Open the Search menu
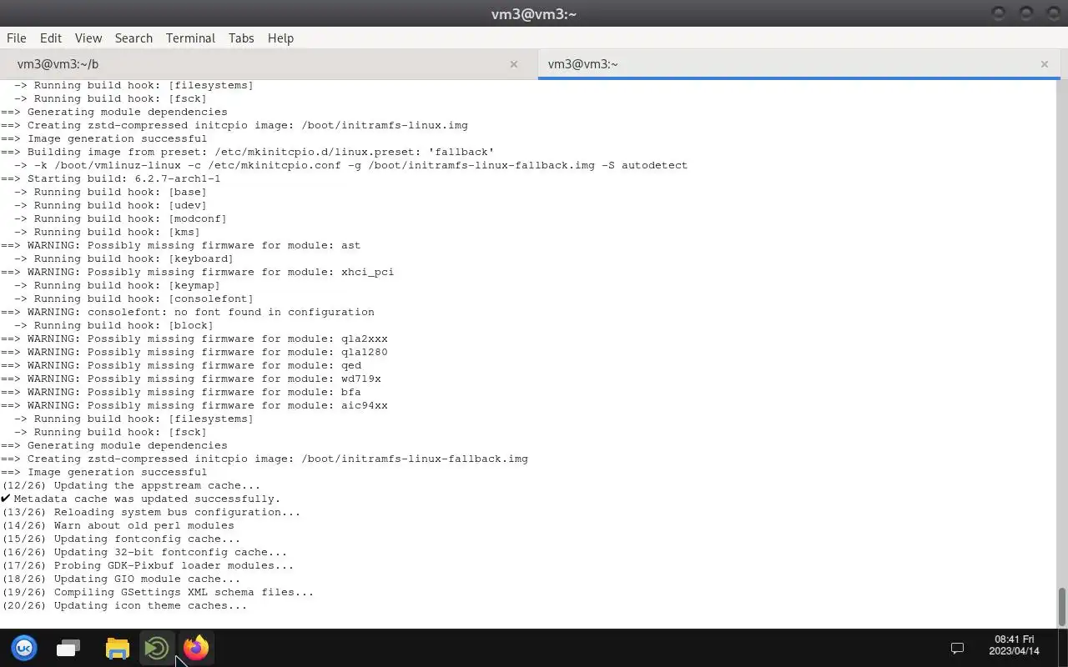The image size is (1068, 667). click(133, 38)
